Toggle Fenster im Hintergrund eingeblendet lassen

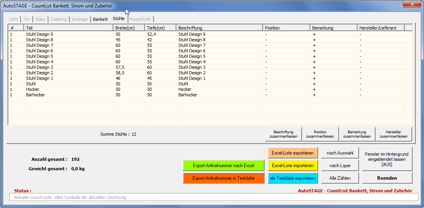coord(387,159)
